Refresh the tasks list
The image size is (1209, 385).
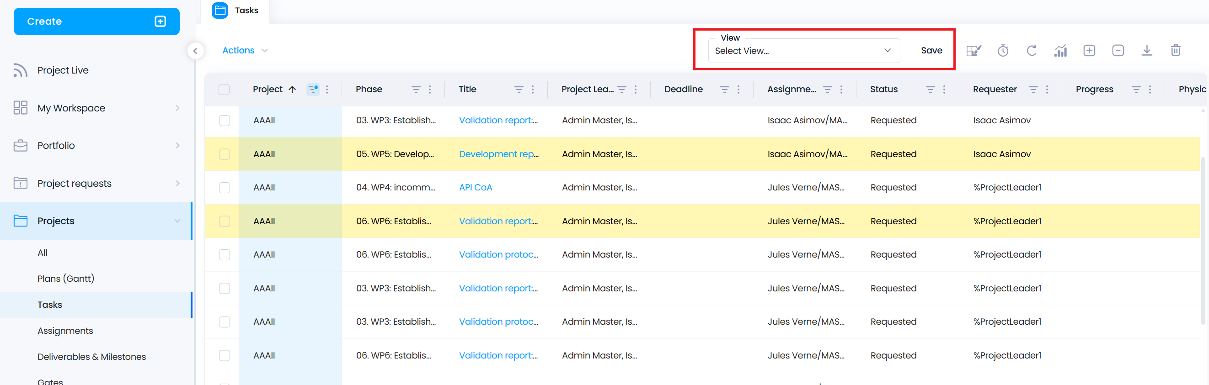click(1031, 51)
